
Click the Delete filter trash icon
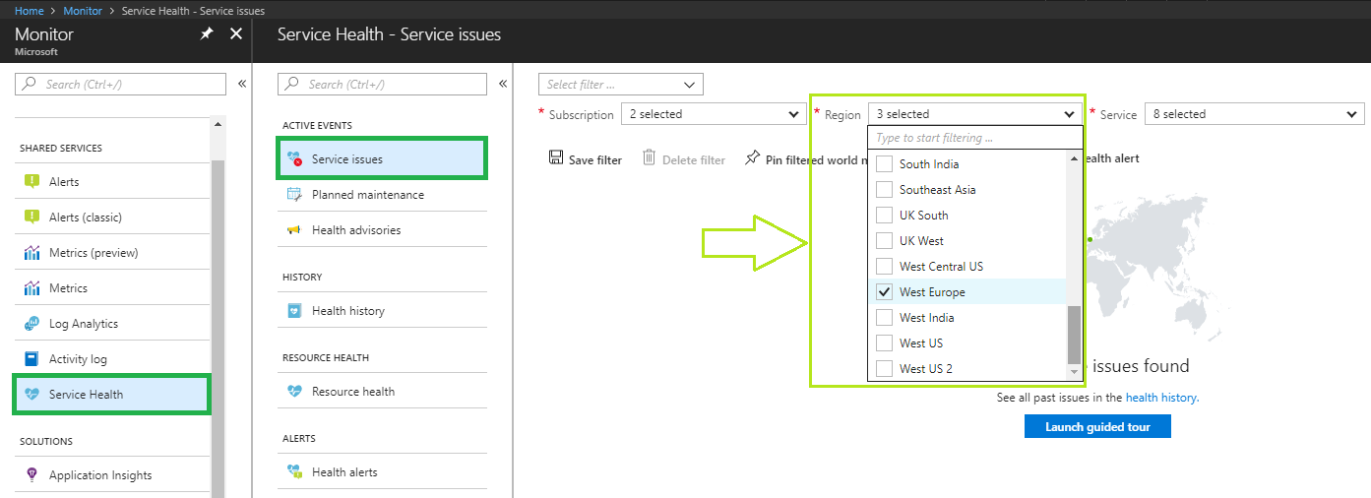[650, 158]
